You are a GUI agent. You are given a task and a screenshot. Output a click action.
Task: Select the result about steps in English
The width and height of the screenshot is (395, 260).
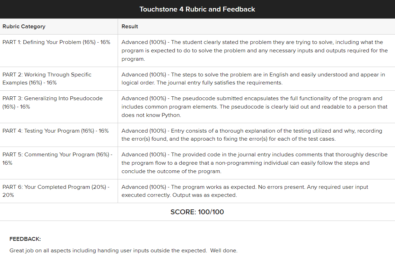tap(253, 79)
